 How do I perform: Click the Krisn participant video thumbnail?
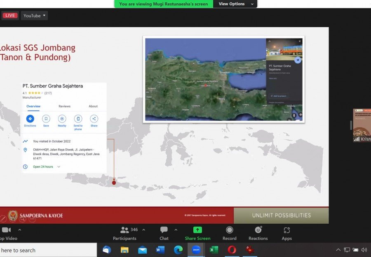(362, 125)
